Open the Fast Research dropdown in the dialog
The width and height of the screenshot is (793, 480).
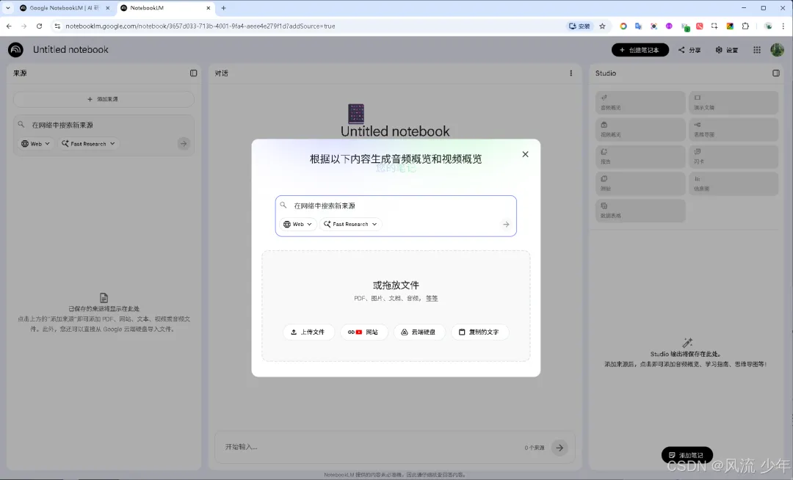point(350,225)
